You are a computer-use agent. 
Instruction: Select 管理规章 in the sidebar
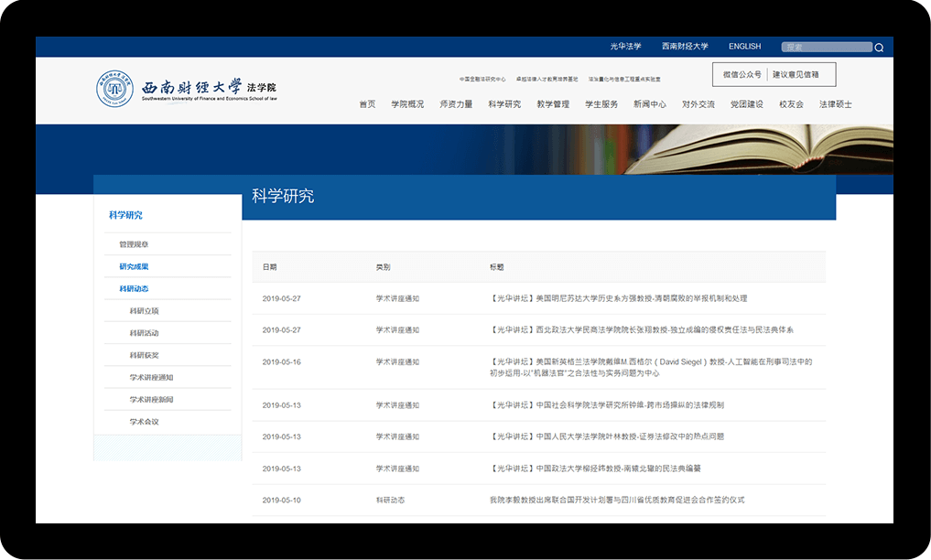click(x=134, y=245)
